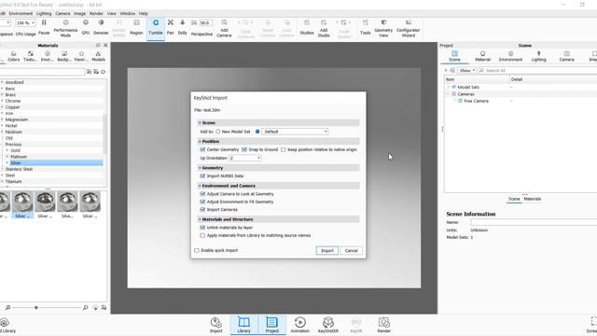Open the zoom percentage dropdown
Image resolution: width=597 pixels, height=336 pixels.
(x=25, y=22)
